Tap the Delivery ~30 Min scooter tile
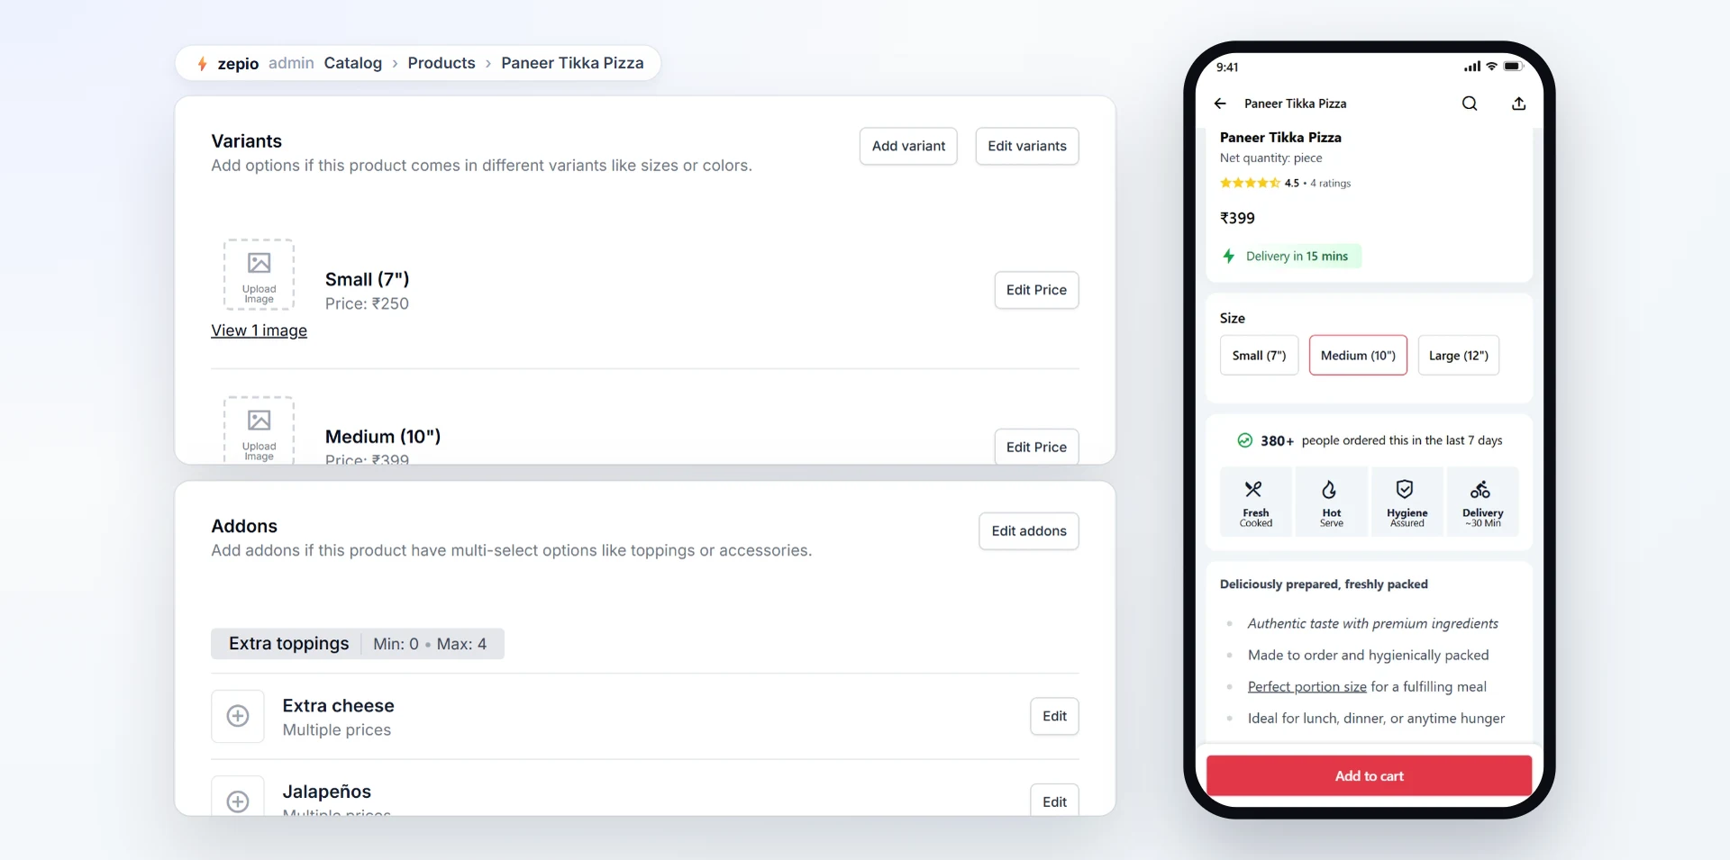 pyautogui.click(x=1482, y=502)
